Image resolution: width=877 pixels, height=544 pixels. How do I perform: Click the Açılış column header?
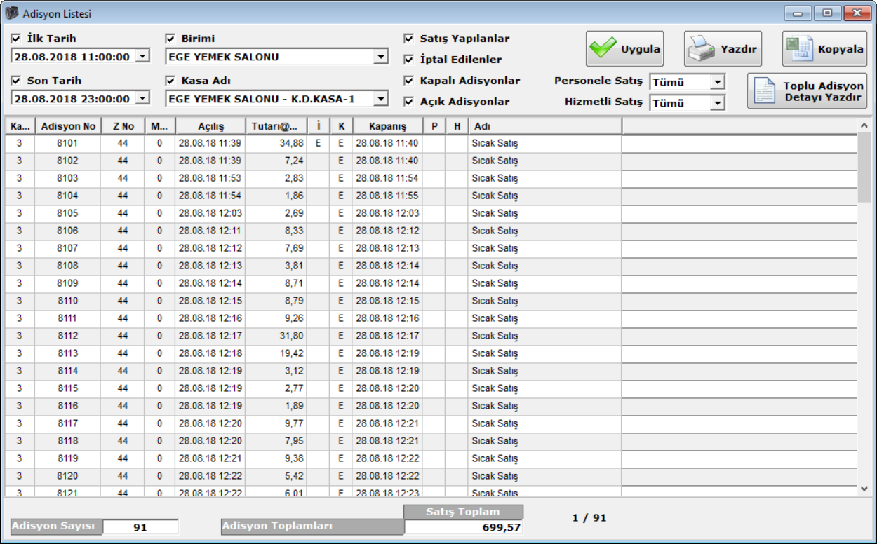coord(210,126)
